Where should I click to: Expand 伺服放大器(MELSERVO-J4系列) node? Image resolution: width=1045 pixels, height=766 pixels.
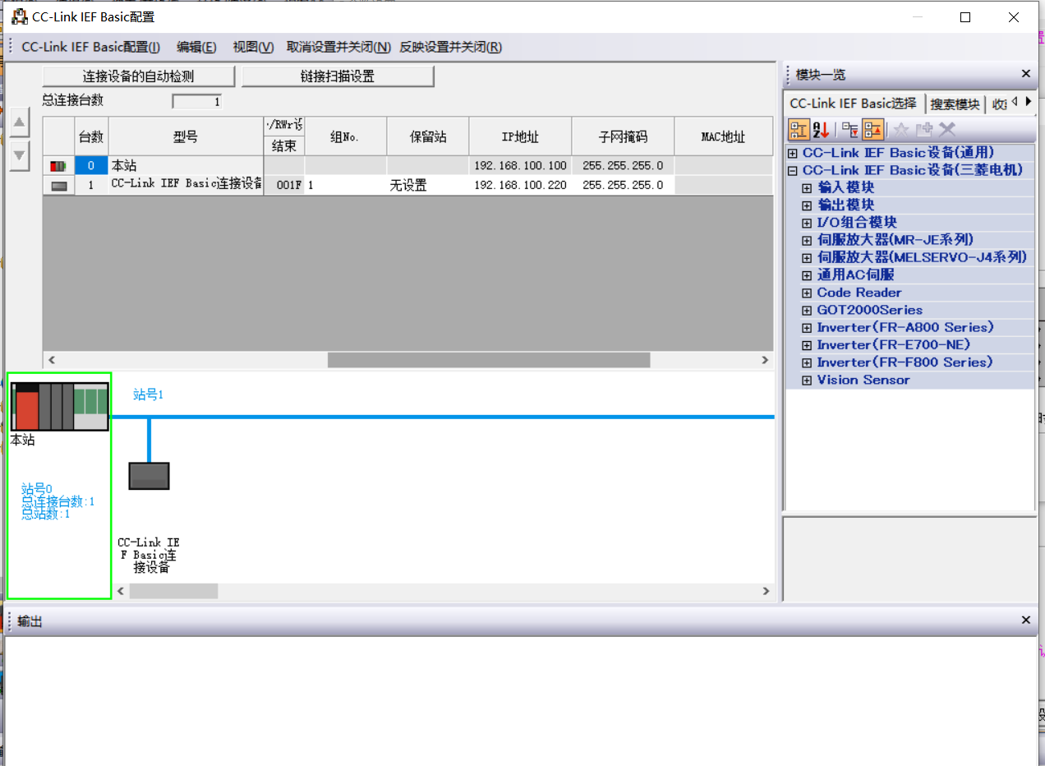(807, 258)
